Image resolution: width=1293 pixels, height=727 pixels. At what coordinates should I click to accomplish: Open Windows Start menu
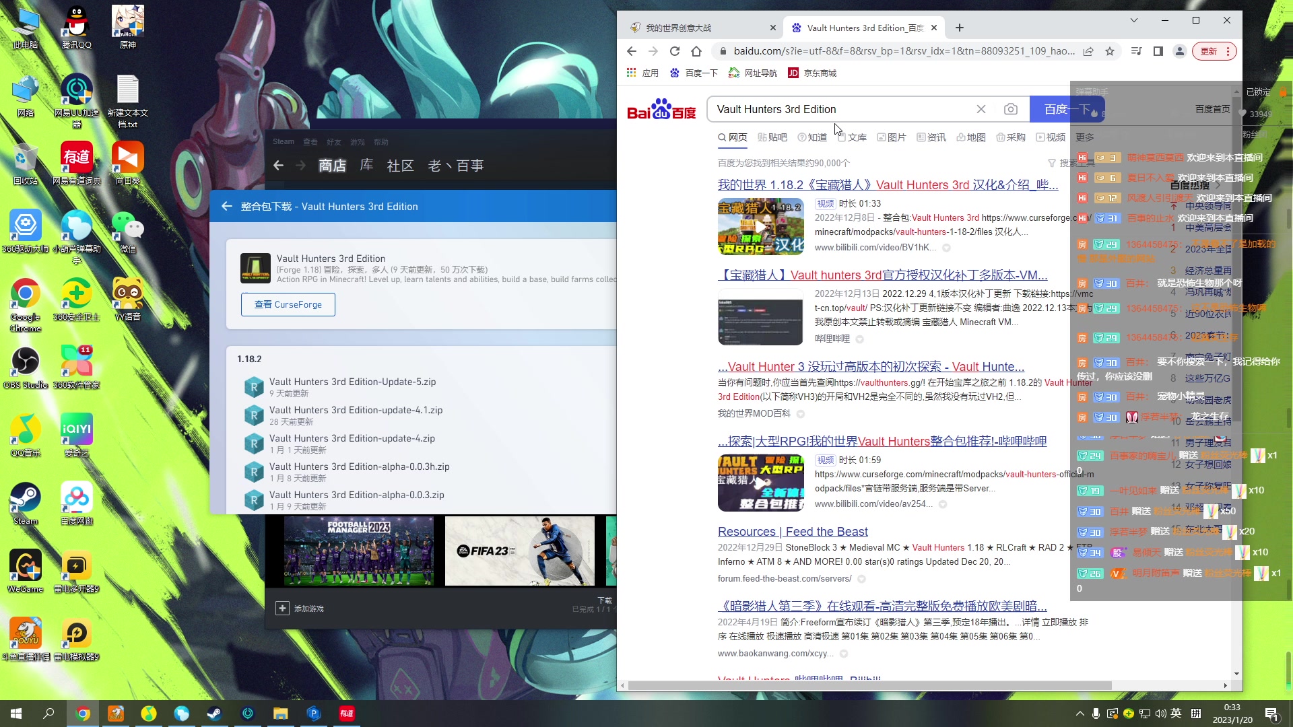[16, 714]
